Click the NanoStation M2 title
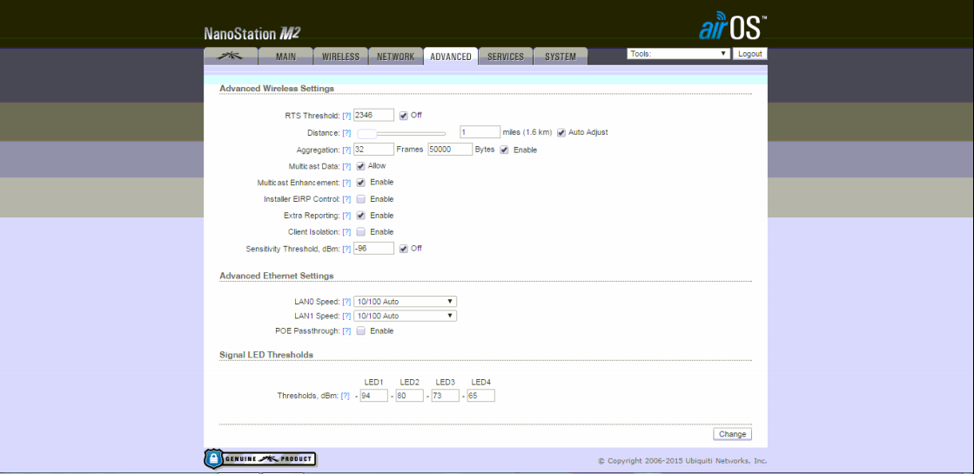 [x=252, y=34]
